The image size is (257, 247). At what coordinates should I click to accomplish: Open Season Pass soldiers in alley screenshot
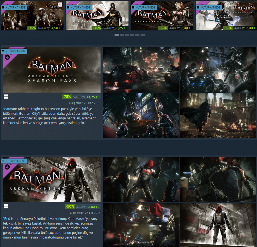click(141, 115)
